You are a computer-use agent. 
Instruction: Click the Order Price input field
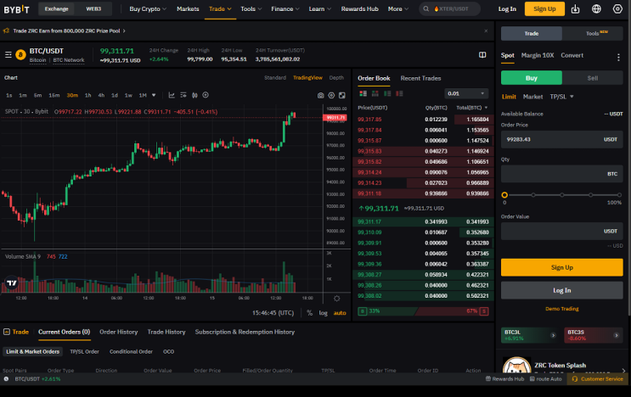tap(561, 139)
